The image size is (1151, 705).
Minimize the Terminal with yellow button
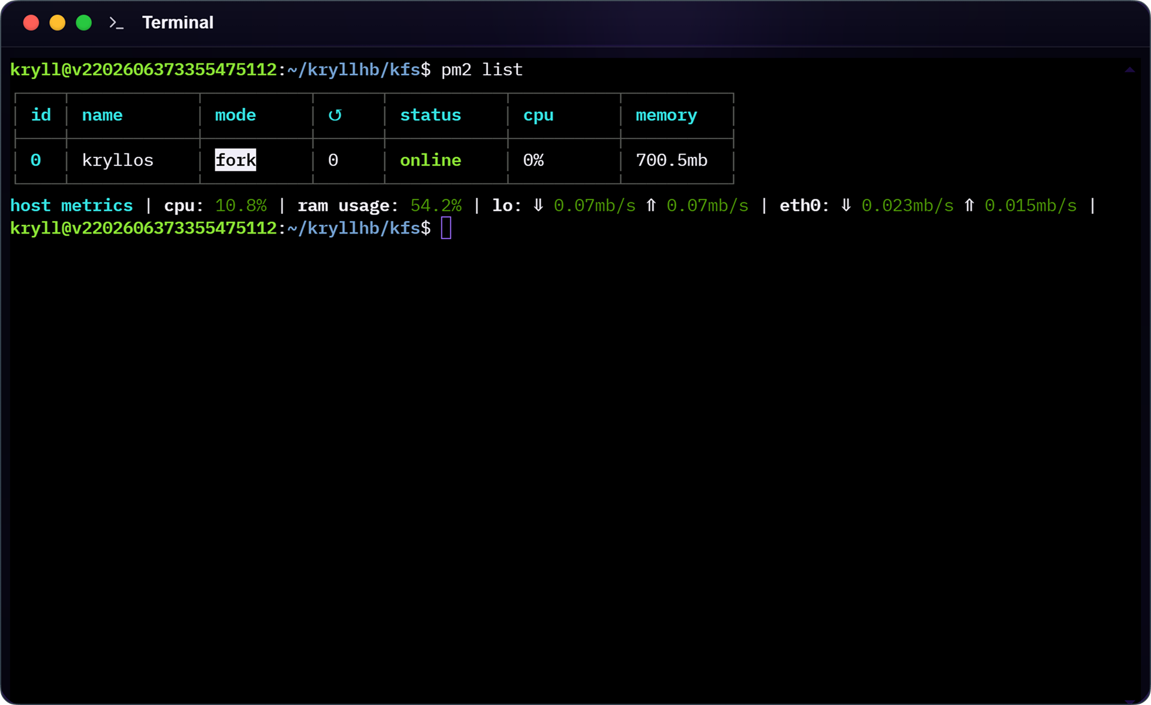(x=58, y=23)
